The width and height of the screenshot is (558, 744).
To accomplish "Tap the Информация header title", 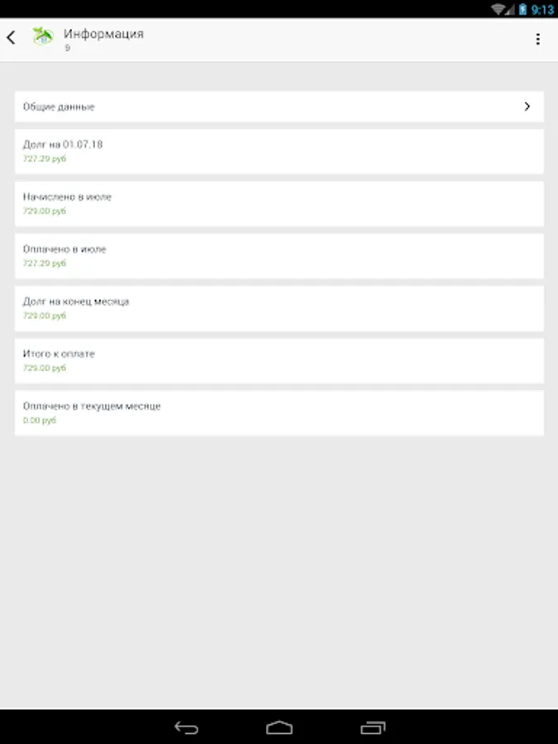I will pos(103,34).
